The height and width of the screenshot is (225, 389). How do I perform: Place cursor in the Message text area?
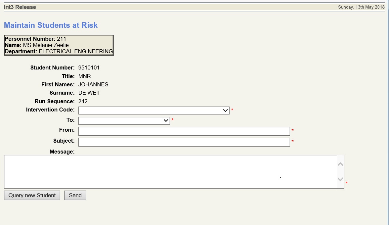170,172
